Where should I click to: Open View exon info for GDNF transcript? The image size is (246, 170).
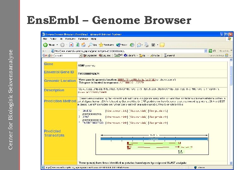tap(138, 117)
